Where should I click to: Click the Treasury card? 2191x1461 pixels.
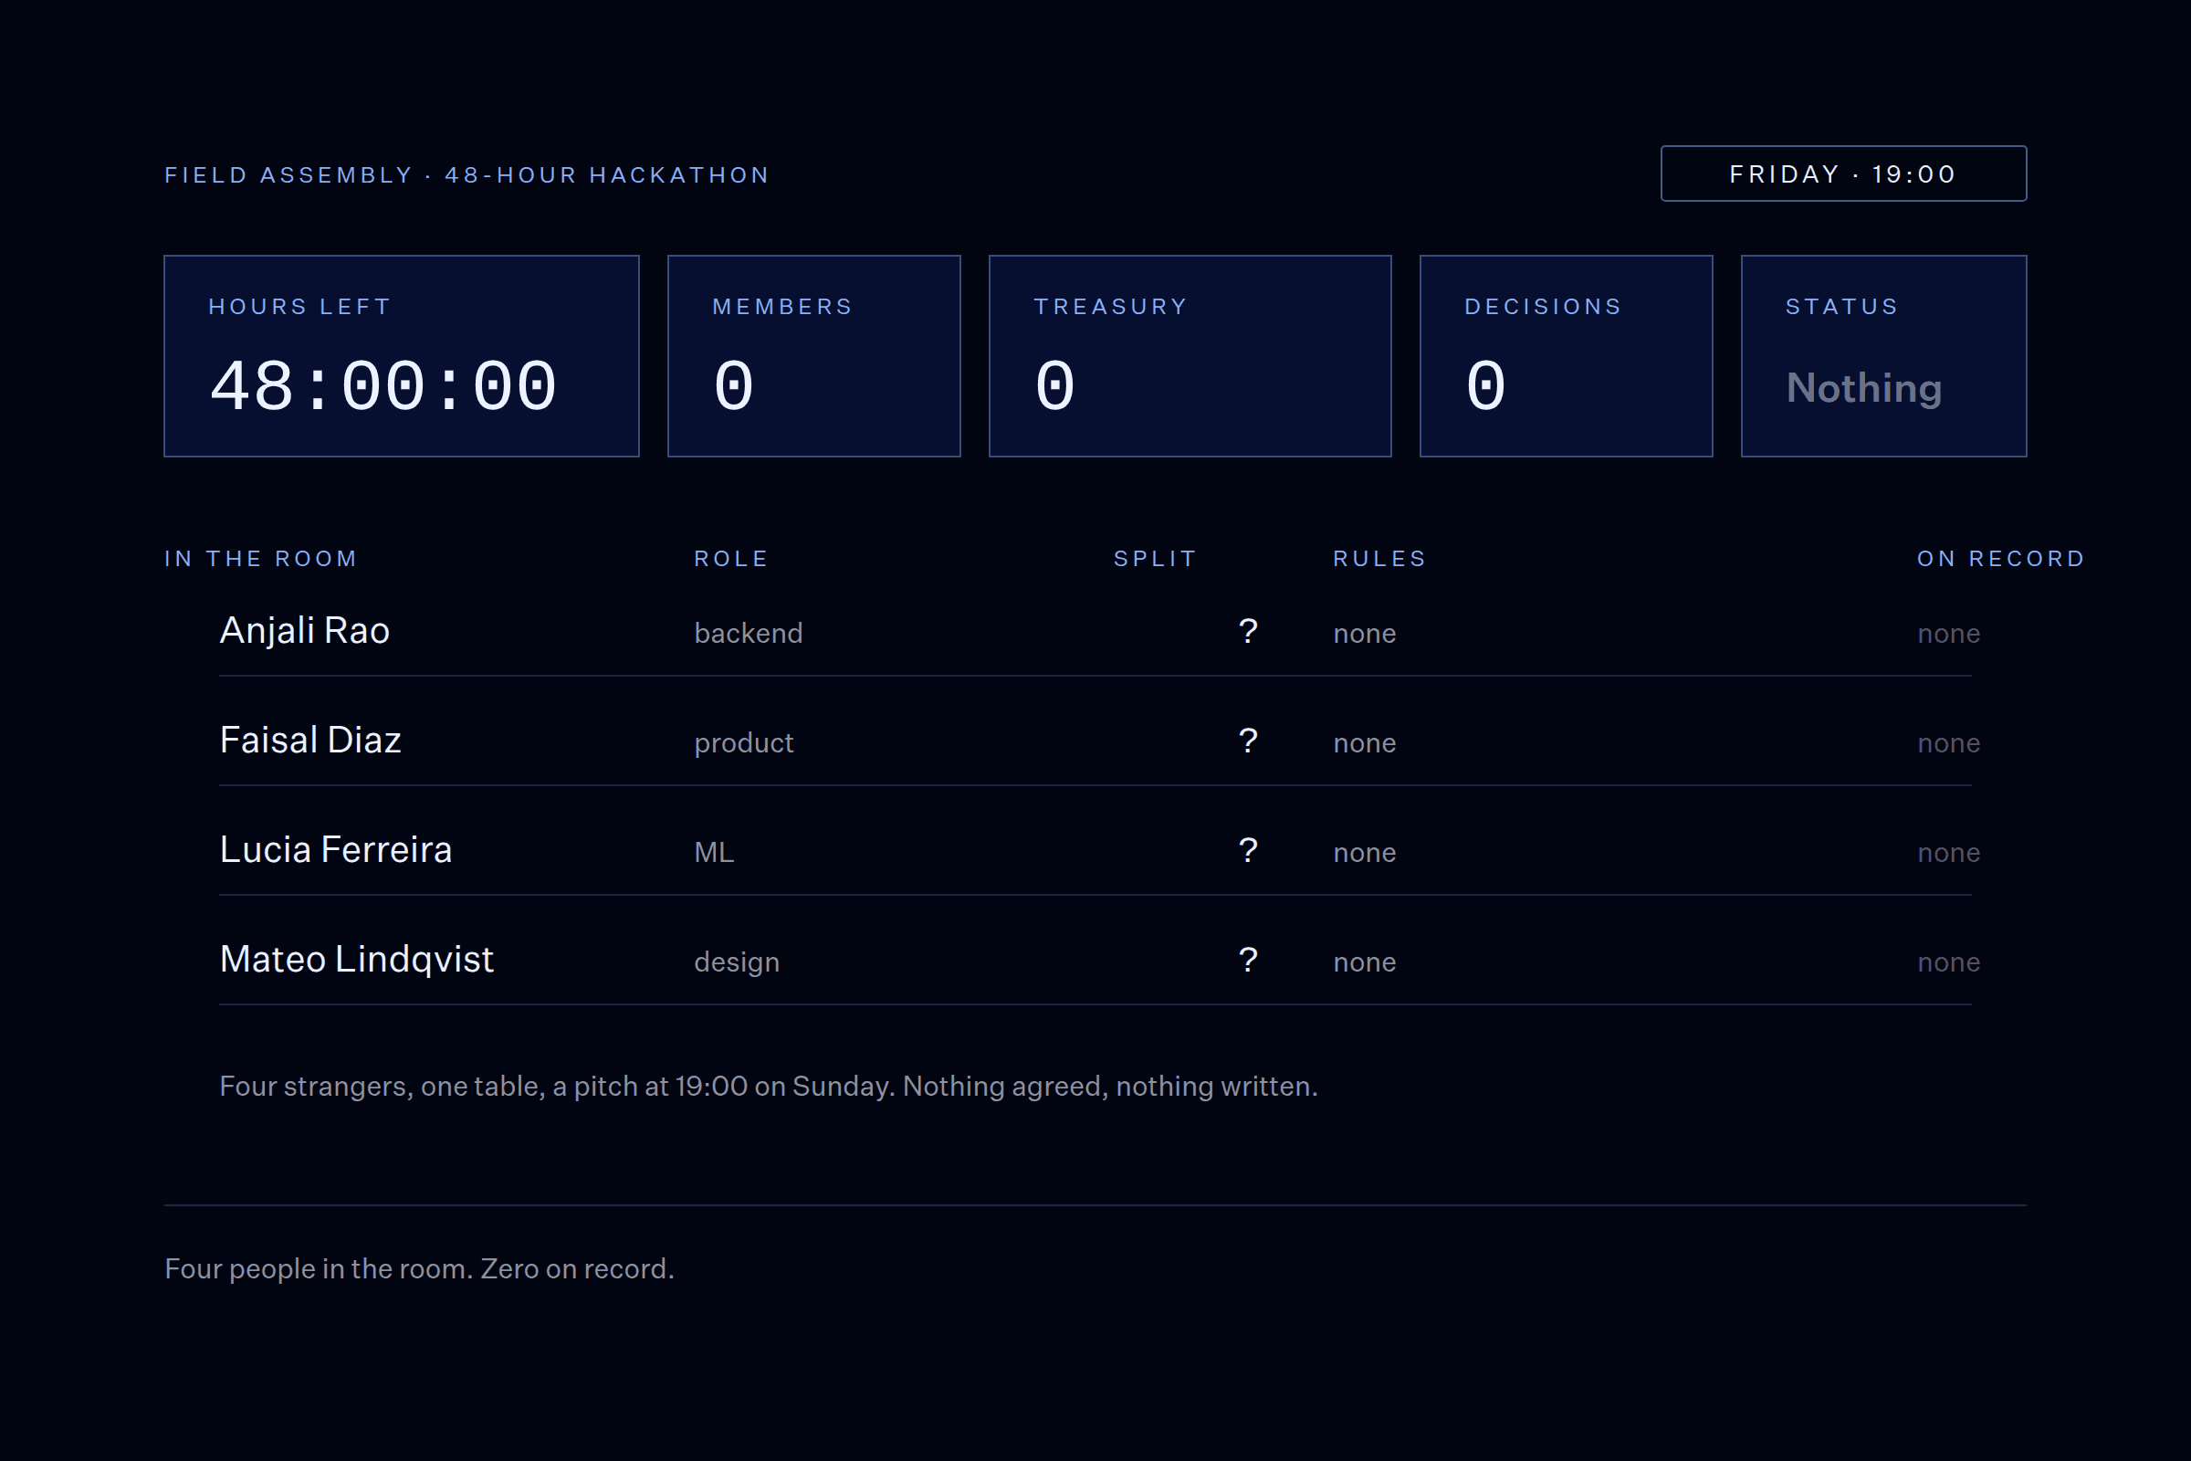click(1190, 356)
